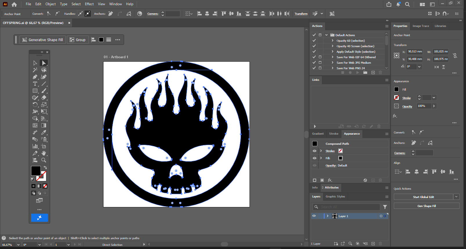Click the Group button in contextual bar
Image resolution: width=466 pixels, height=249 pixels.
pos(78,40)
